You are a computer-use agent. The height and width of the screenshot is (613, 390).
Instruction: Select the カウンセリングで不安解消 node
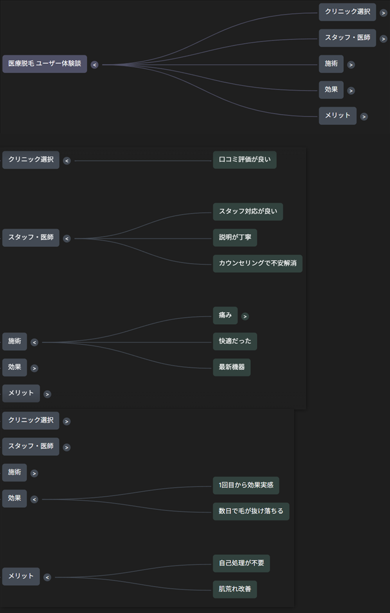[257, 264]
